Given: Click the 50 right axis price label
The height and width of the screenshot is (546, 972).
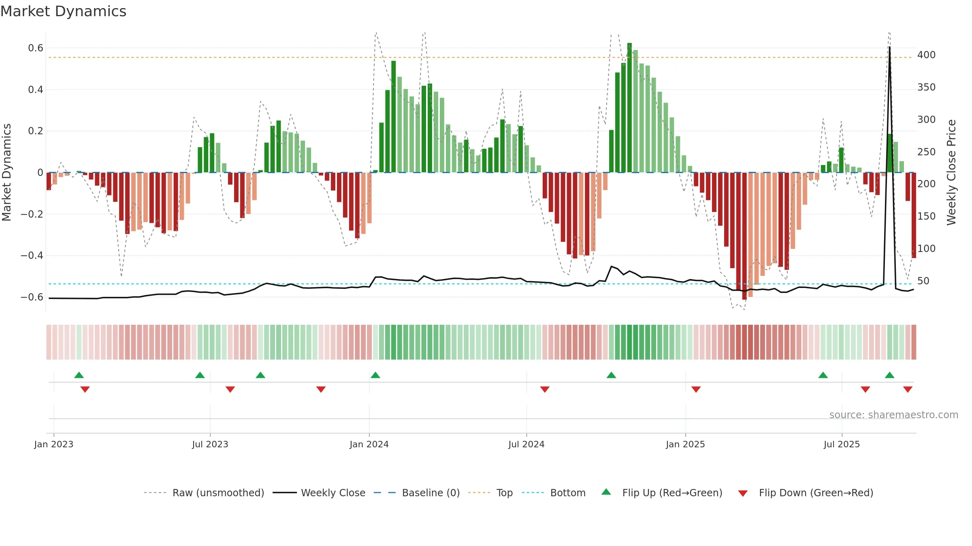Looking at the screenshot, I should point(923,281).
